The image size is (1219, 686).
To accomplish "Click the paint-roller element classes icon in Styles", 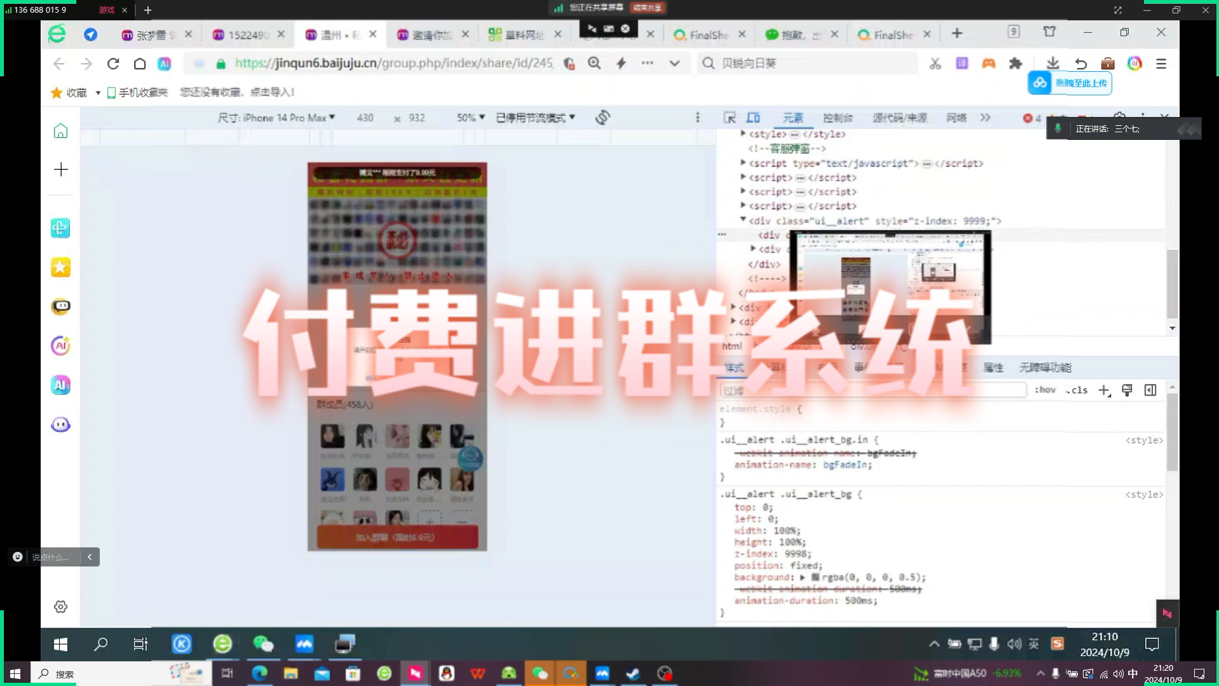I will [x=1127, y=390].
